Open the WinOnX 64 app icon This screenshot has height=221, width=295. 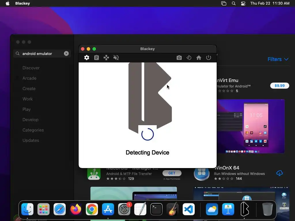point(201,174)
